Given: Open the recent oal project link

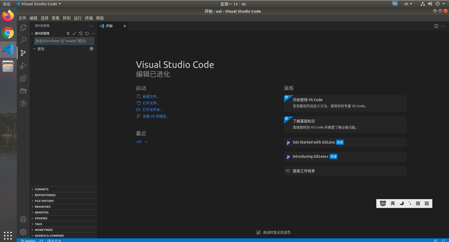Looking at the screenshot, I should 139,141.
